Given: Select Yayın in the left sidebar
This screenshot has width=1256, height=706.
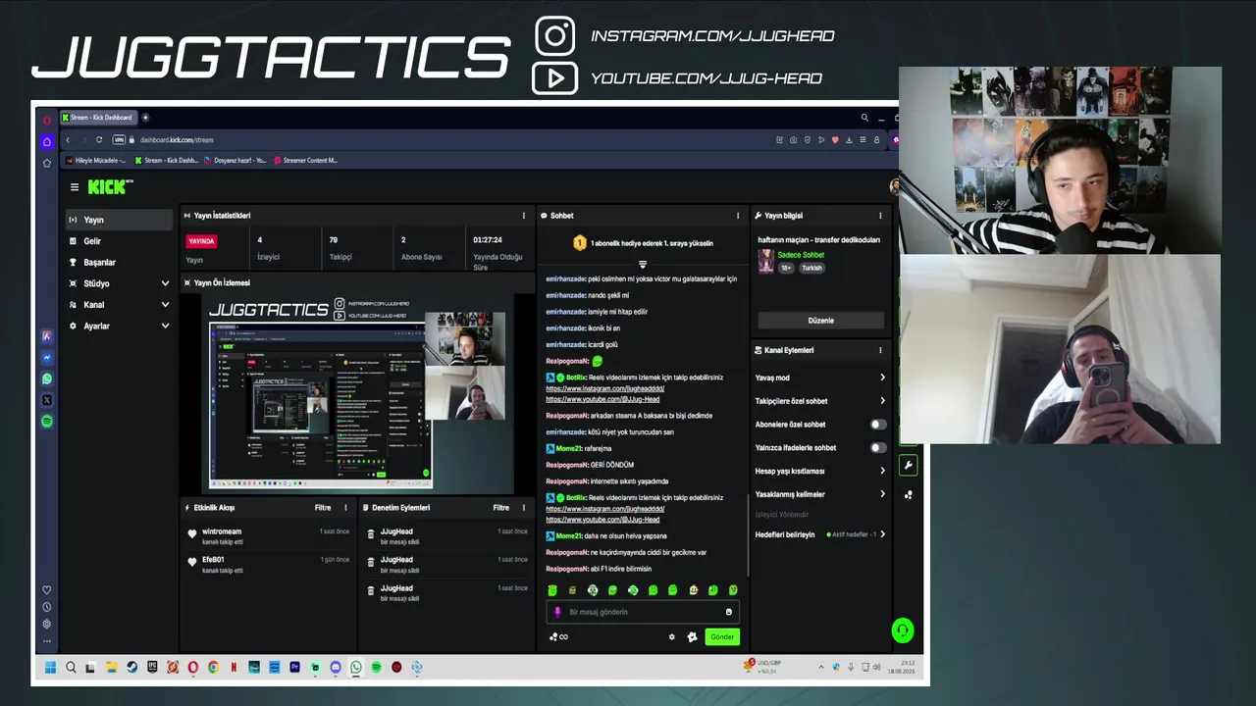Looking at the screenshot, I should (x=119, y=220).
